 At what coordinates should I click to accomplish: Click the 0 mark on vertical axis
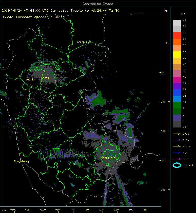click(166, 43)
